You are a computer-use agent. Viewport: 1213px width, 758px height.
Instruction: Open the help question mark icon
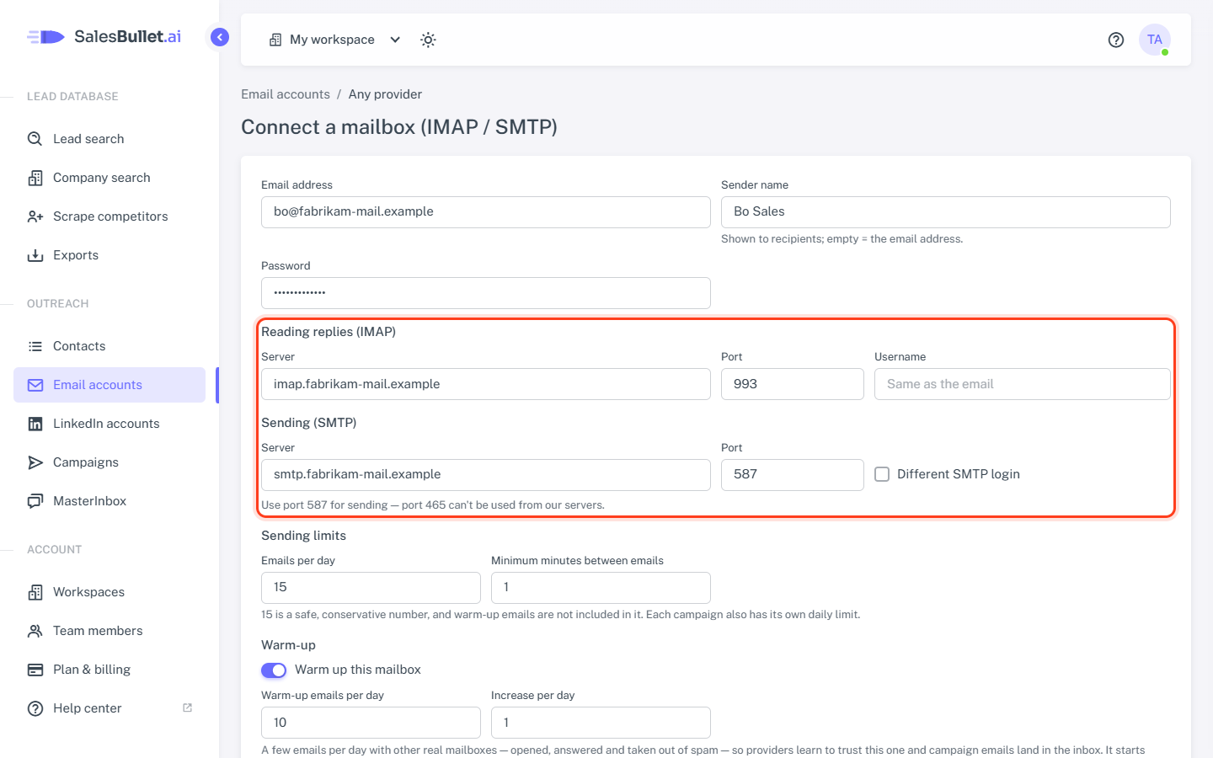[x=1116, y=40]
